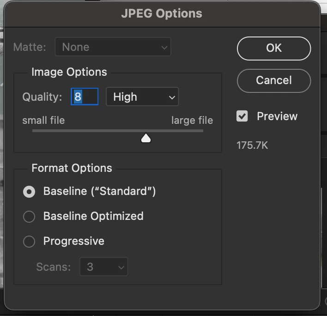The height and width of the screenshot is (316, 327).
Task: Click the 175.7K file size readout
Action: (252, 146)
